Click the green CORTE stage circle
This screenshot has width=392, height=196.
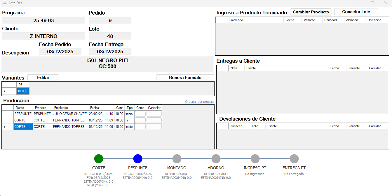[x=99, y=159]
